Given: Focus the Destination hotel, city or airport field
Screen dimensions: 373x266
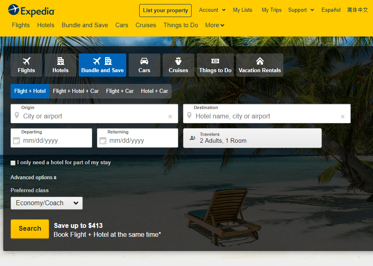Looking at the screenshot, I should point(267,114).
